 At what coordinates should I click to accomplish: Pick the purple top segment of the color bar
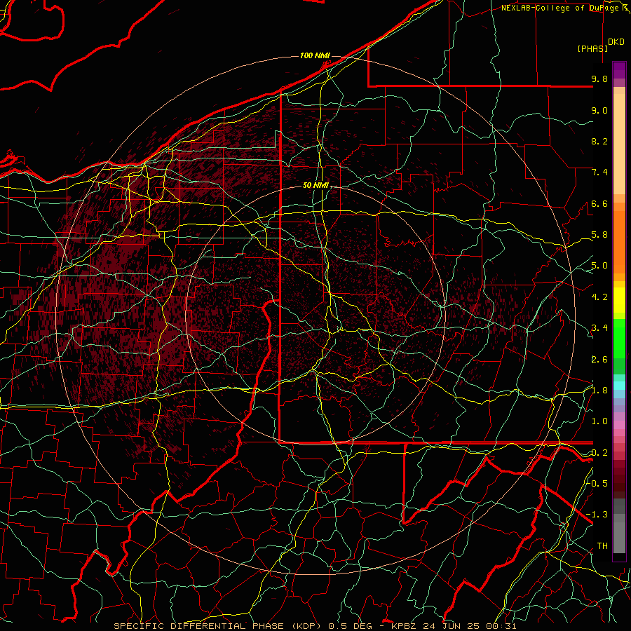pos(619,70)
